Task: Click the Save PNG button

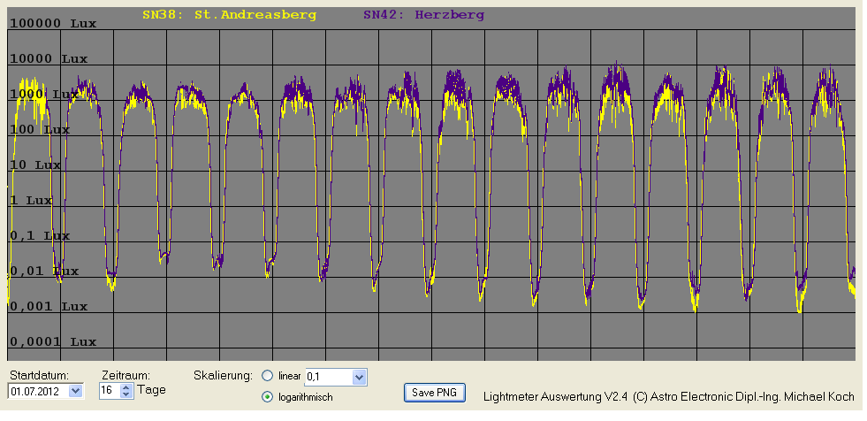Action: tap(434, 392)
